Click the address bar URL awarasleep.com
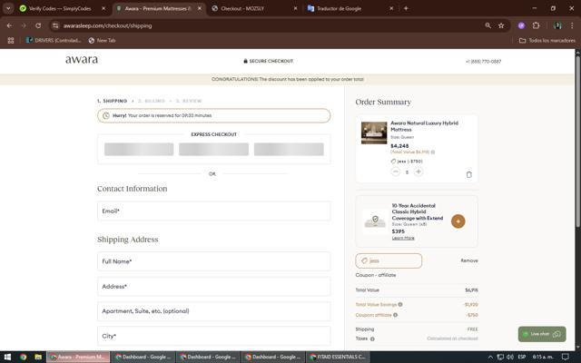The image size is (581, 363). (x=107, y=26)
